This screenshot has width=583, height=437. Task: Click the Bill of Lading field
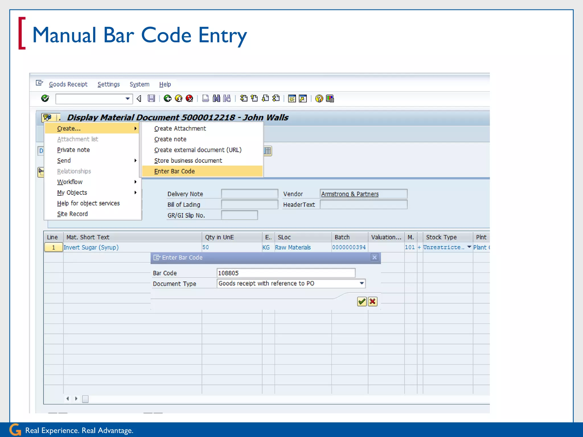(249, 204)
